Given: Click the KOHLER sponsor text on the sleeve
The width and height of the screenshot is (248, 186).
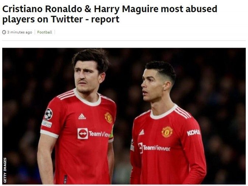Looking at the screenshot, I should 193,132.
